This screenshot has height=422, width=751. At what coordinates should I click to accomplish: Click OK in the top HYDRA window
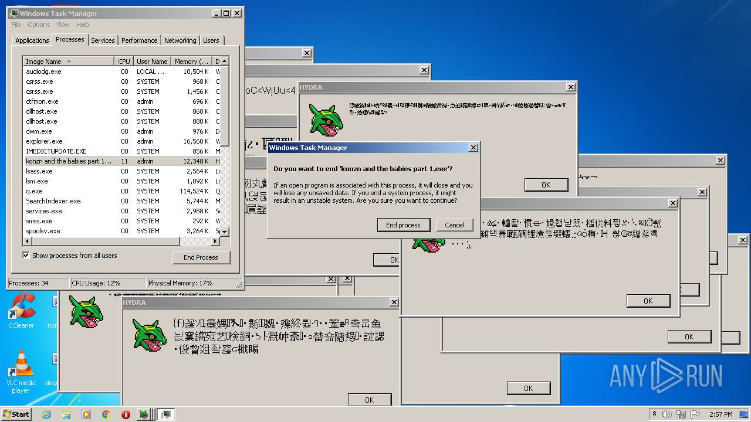[x=546, y=185]
